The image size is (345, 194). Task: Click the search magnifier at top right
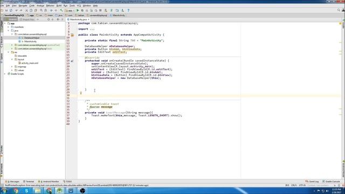pos(339,10)
